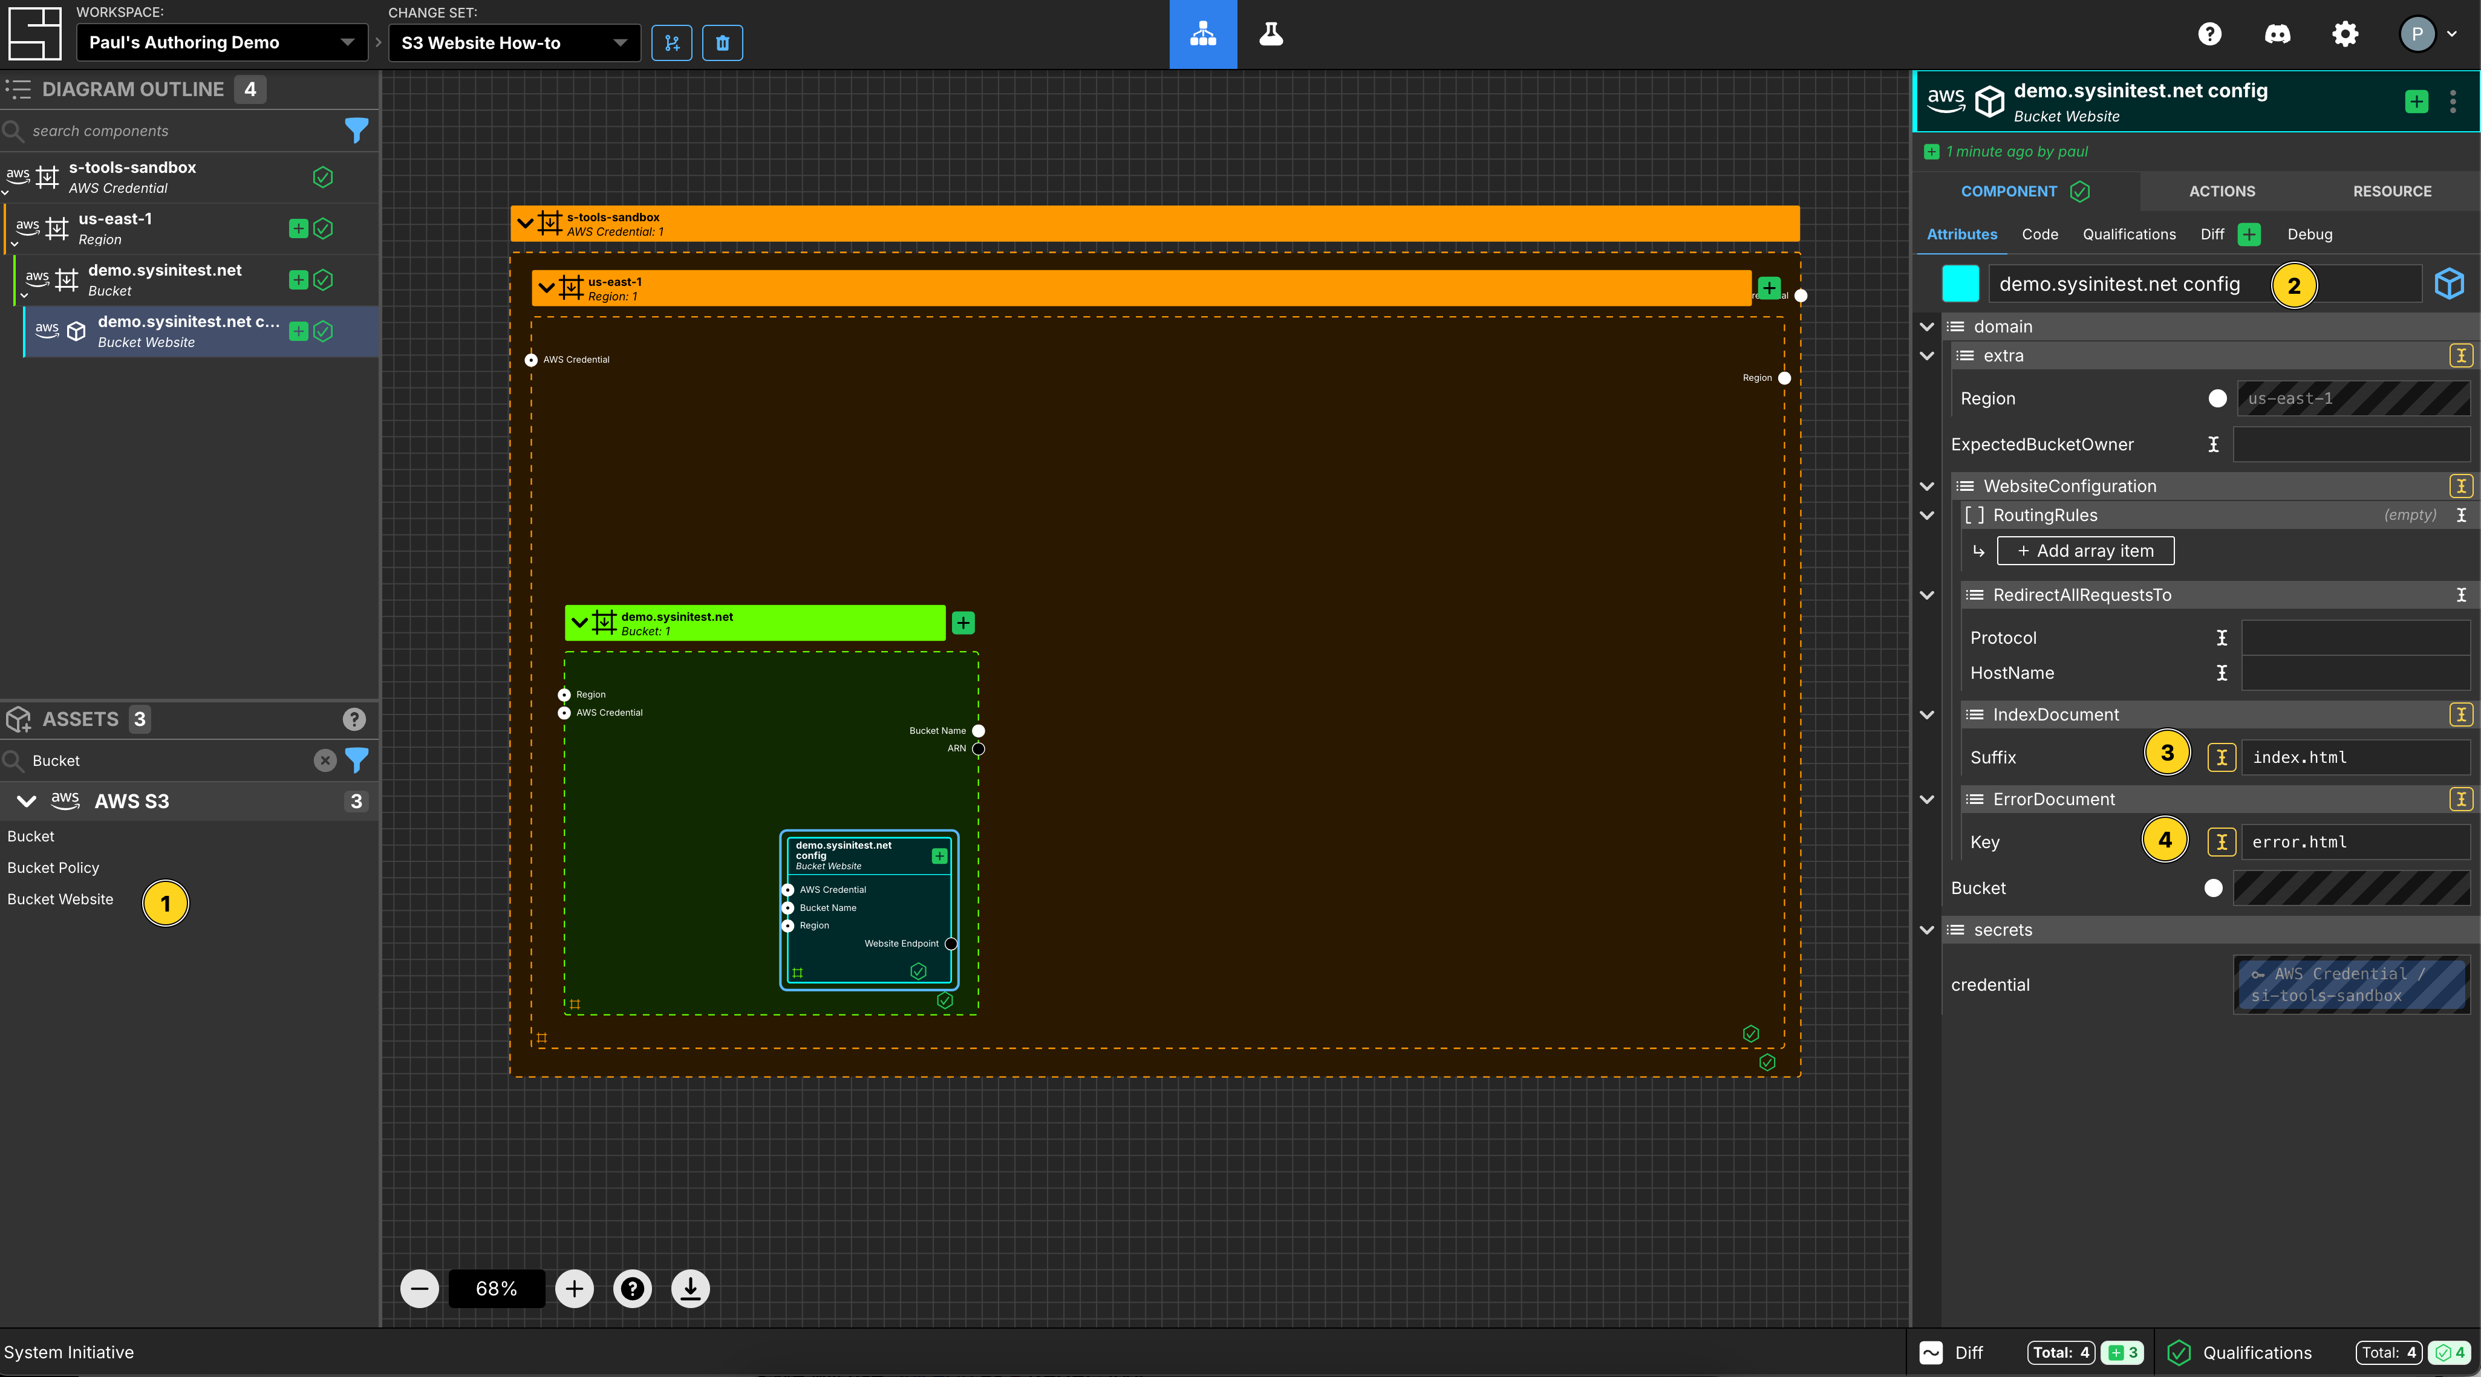Click the abandon change set trash icon

tap(722, 42)
